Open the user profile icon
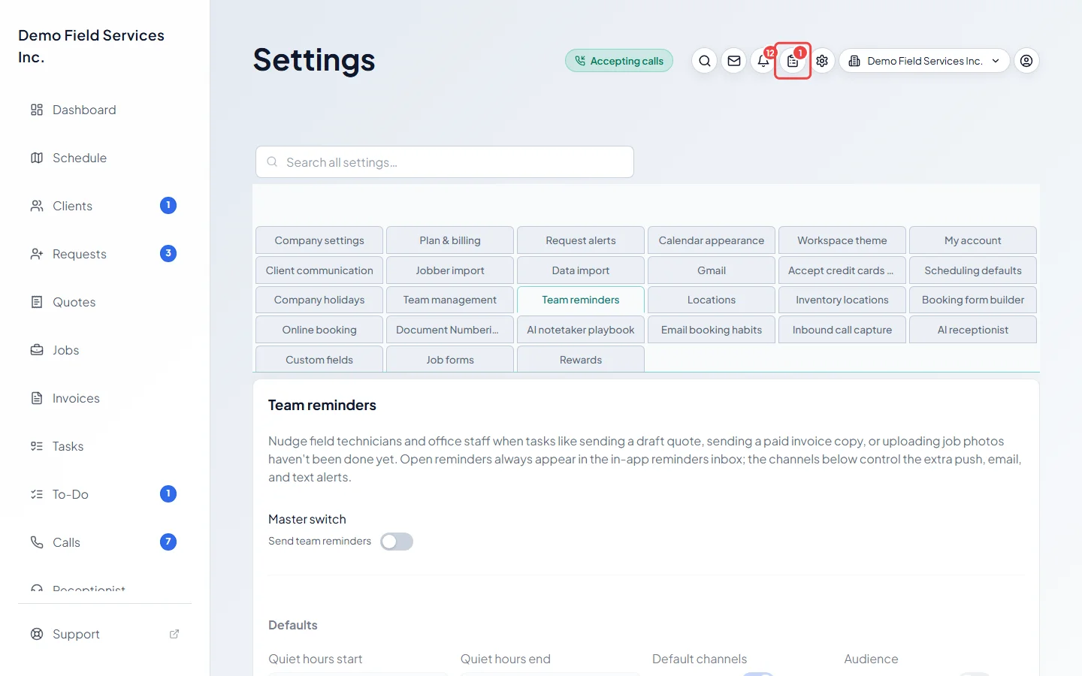1082x676 pixels. click(1026, 61)
